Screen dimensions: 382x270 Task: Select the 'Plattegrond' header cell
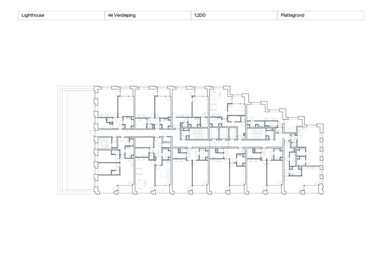click(320, 15)
